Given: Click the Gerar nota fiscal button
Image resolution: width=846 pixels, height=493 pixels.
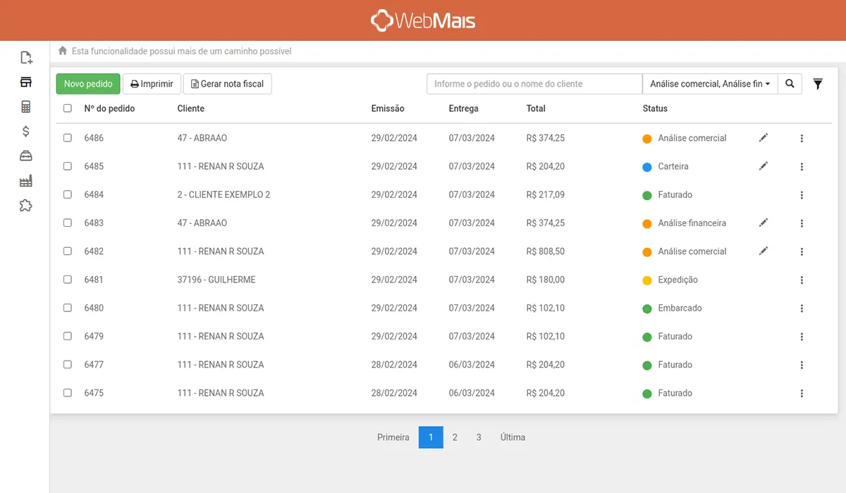Looking at the screenshot, I should 227,83.
